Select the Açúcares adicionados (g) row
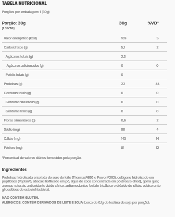Screen dimensions: 175x217 tap(84, 65)
